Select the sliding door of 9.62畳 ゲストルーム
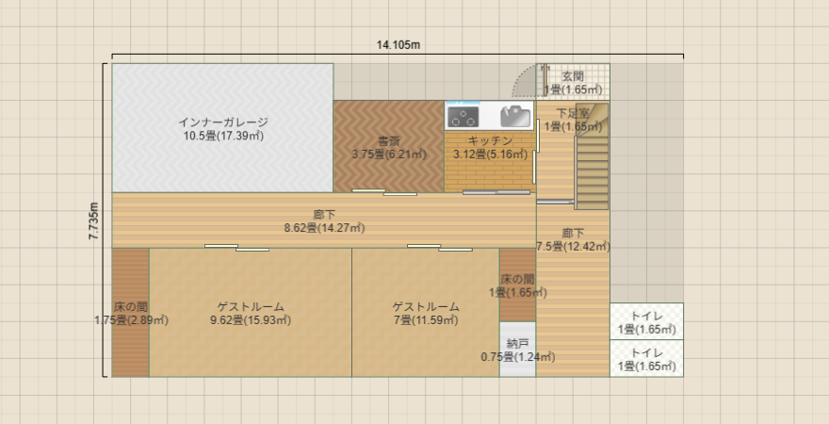 coord(236,248)
